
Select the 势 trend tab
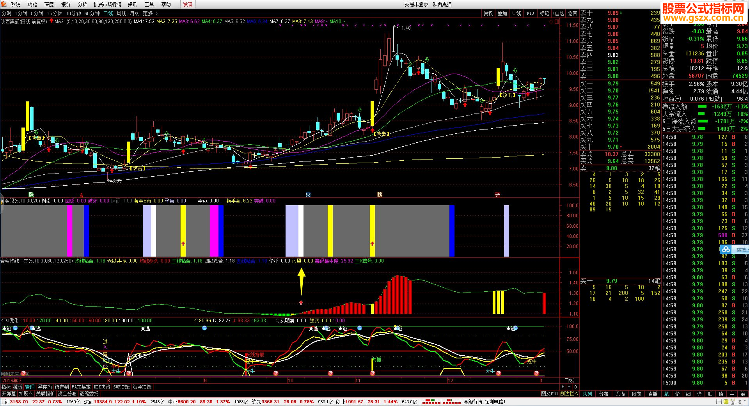click(699, 394)
